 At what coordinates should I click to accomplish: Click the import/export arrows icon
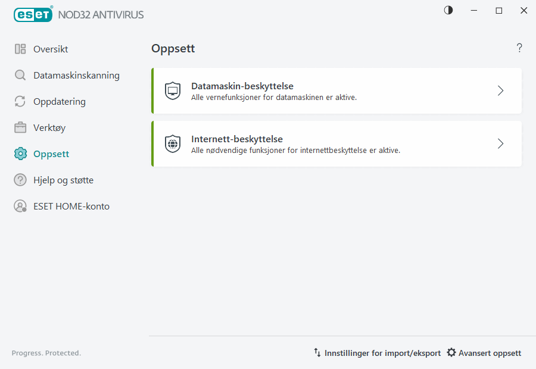[x=317, y=352]
